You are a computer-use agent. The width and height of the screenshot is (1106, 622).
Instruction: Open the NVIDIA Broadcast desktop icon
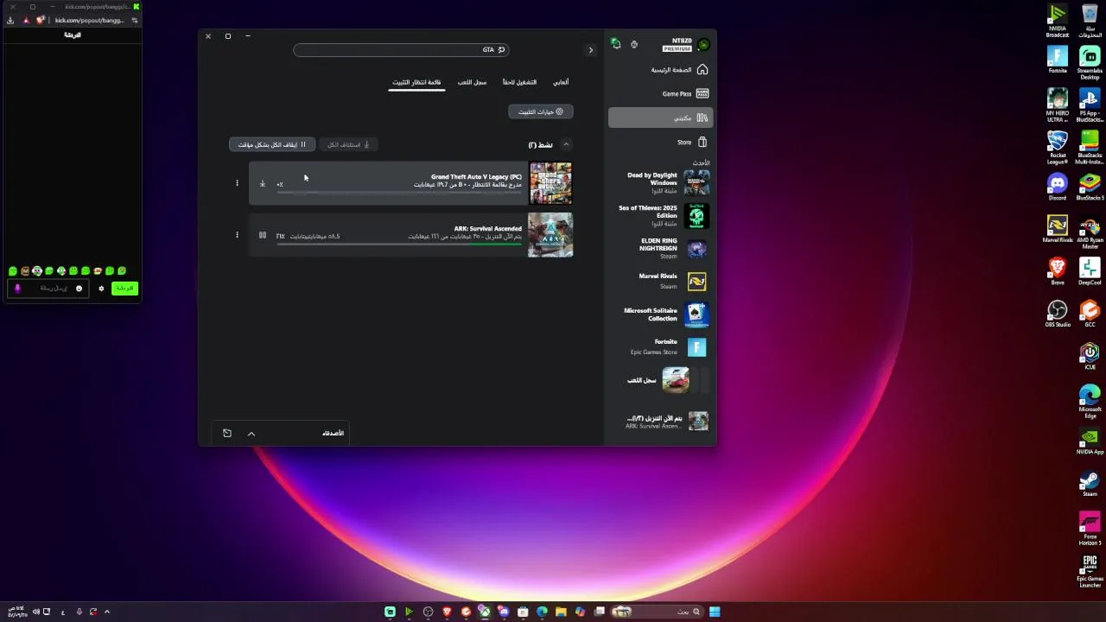1058,21
